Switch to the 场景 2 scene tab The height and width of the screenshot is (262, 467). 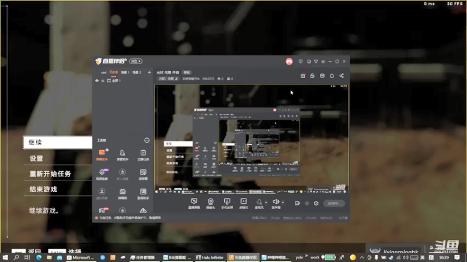click(137, 72)
